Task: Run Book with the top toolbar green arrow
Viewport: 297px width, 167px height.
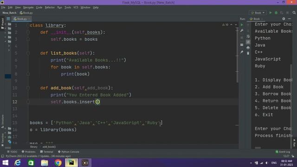Action: click(271, 13)
